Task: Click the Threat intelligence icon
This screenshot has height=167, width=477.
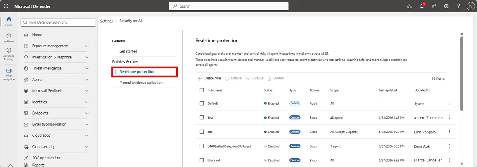Action: coord(26,68)
